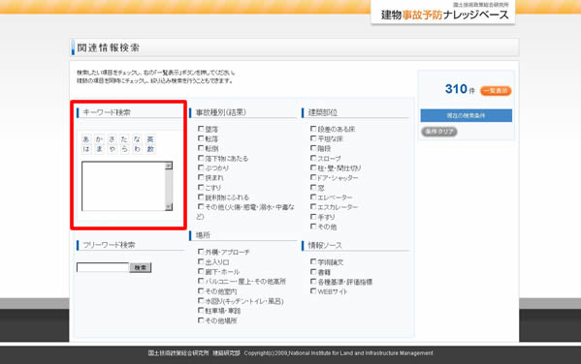Click the は kana index button
Screen dimensions: 581x364
pos(86,149)
